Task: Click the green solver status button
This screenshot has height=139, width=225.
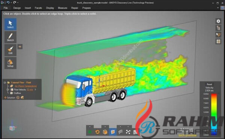Action: pyautogui.click(x=90, y=132)
